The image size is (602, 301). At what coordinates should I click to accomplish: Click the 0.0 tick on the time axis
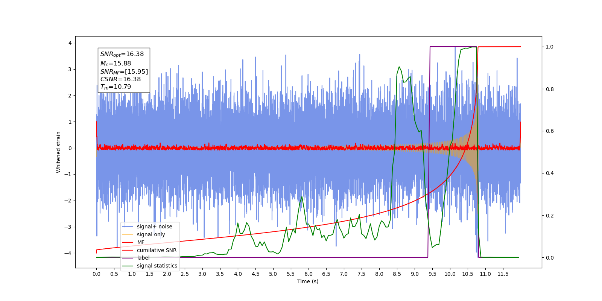pos(96,274)
